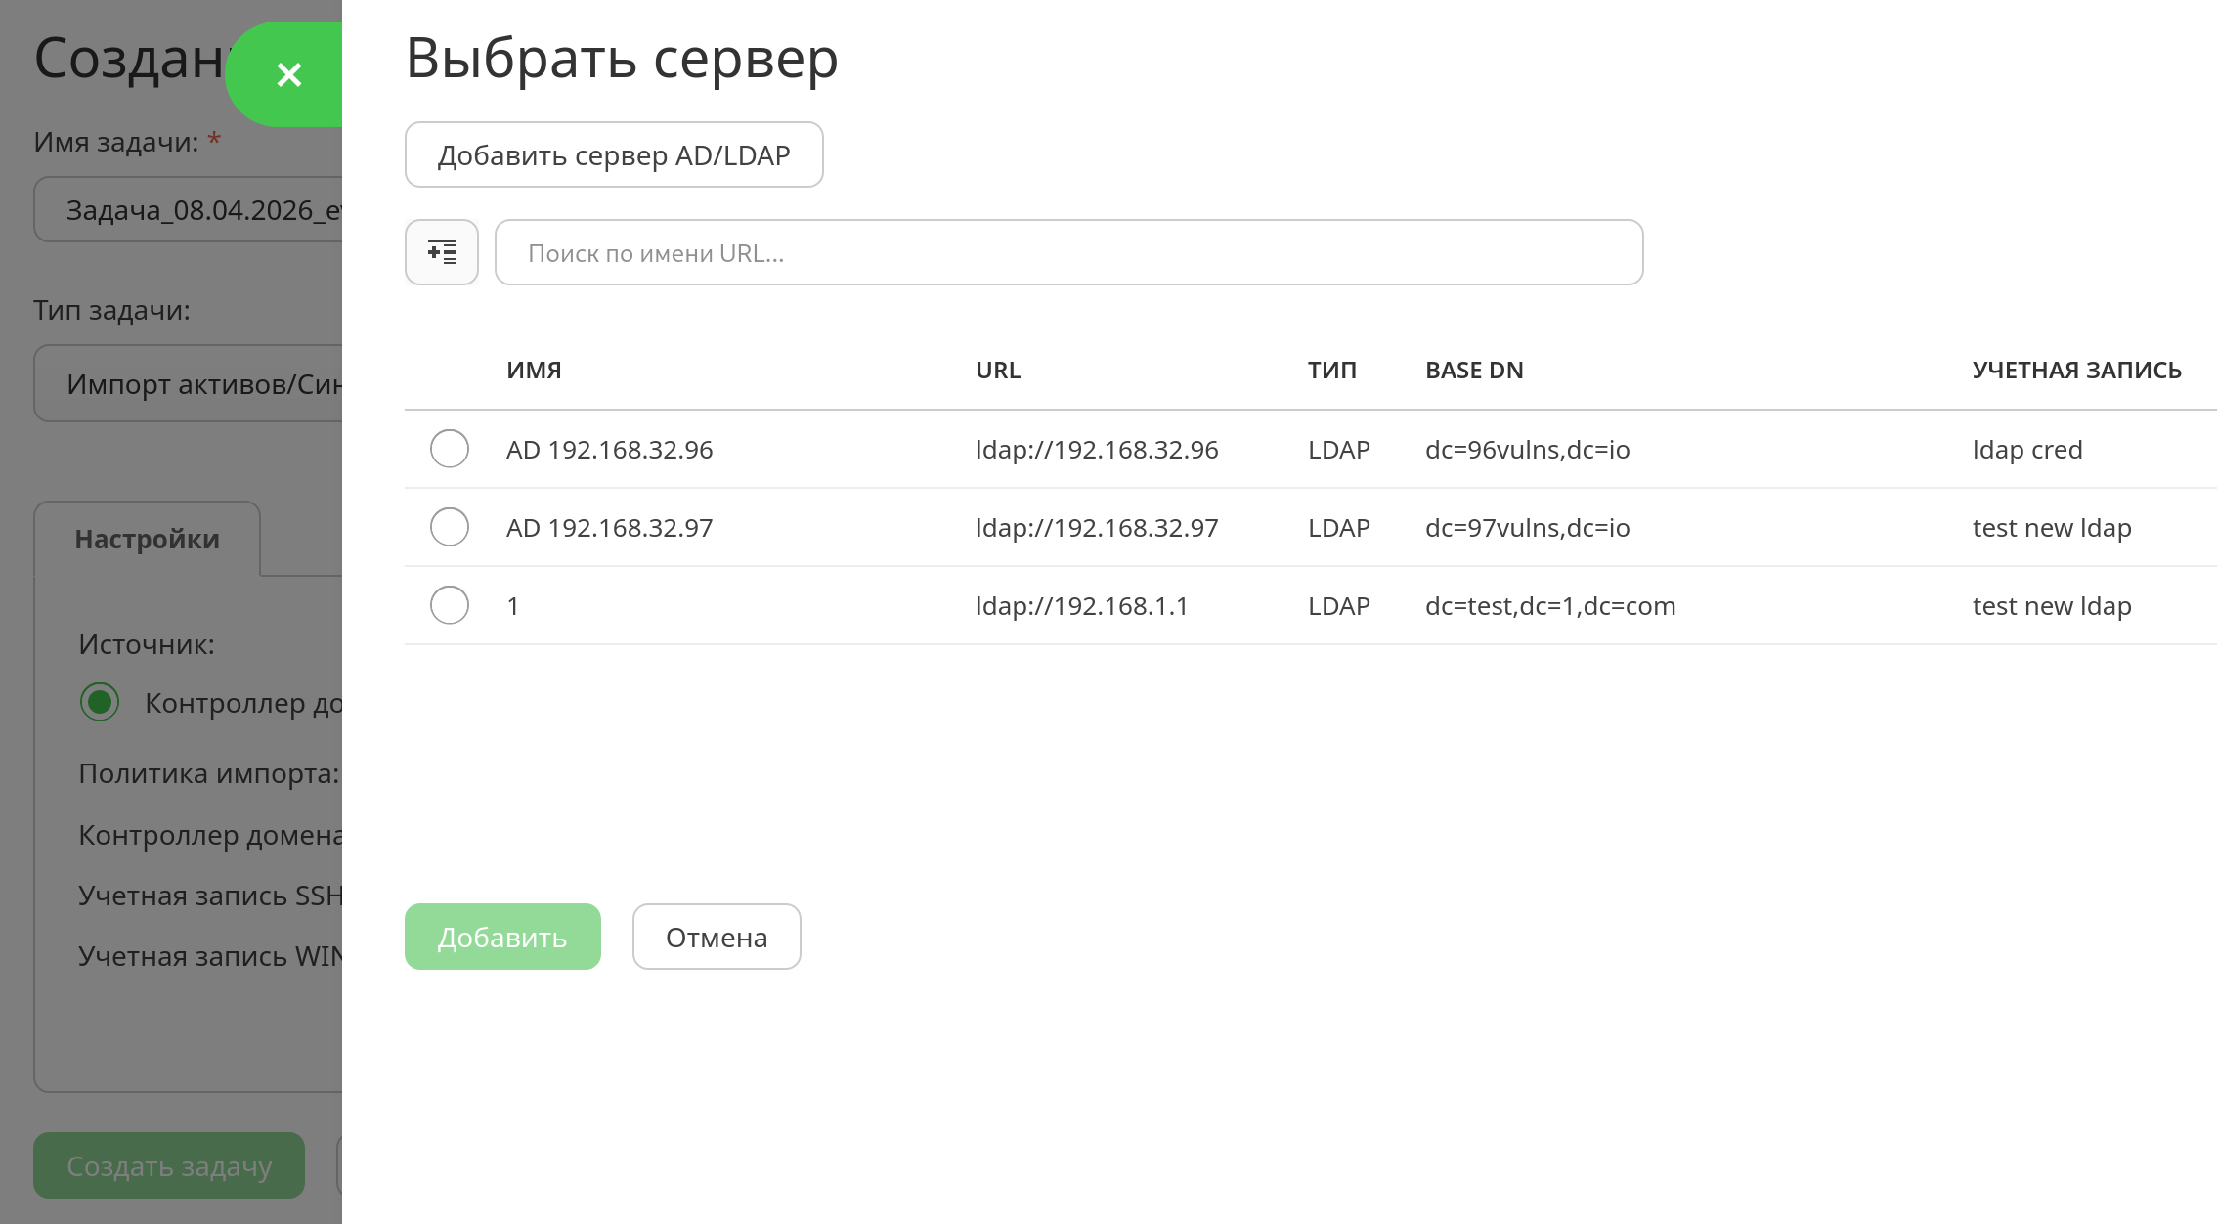Focus the Поиск по имени URL search field
Screen dimensions: 2217x1224
(1068, 252)
